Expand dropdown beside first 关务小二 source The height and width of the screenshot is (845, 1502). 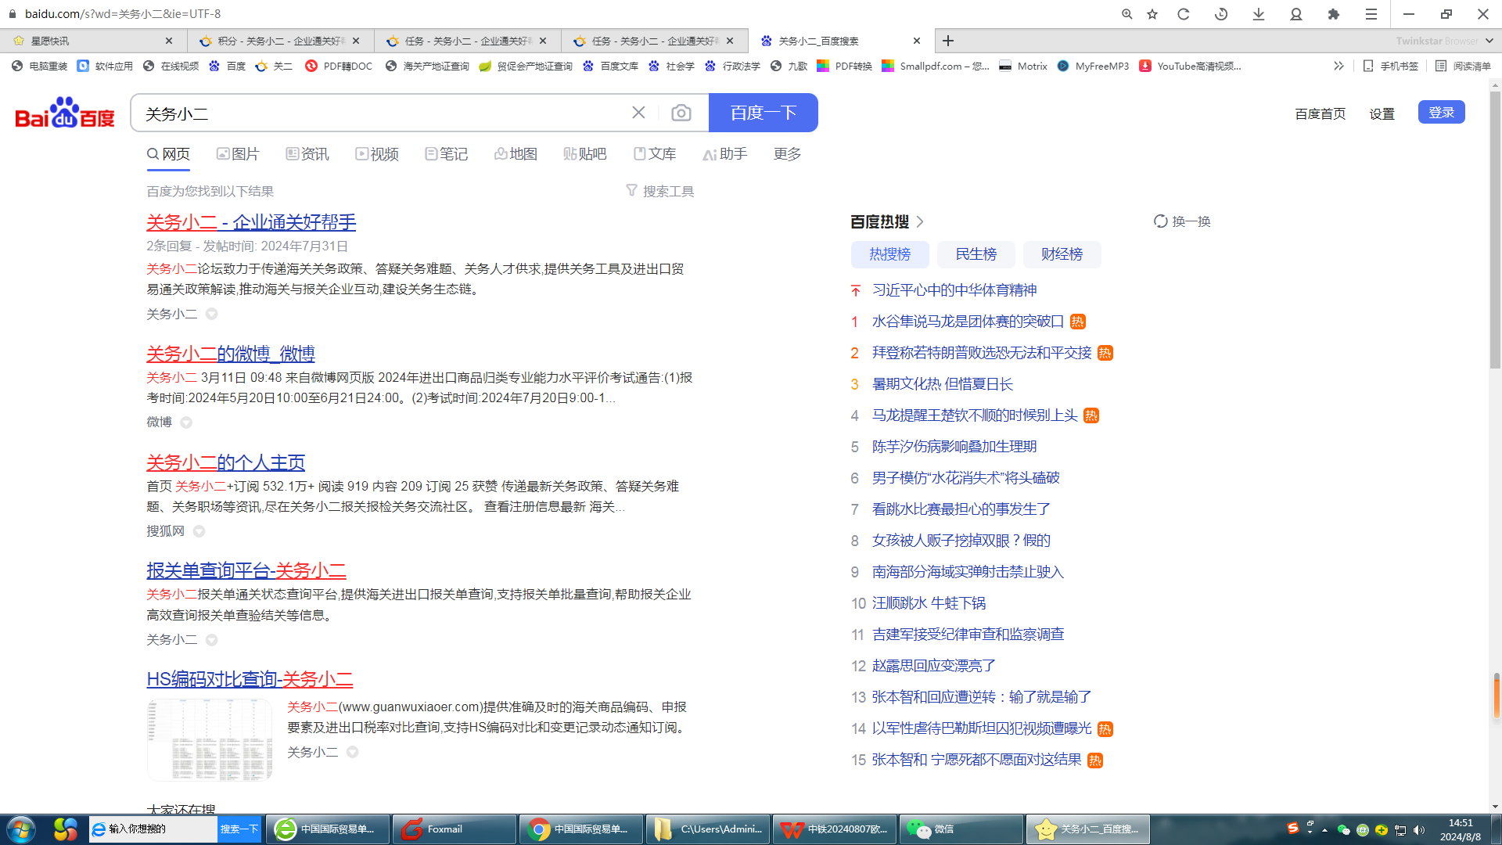point(211,314)
